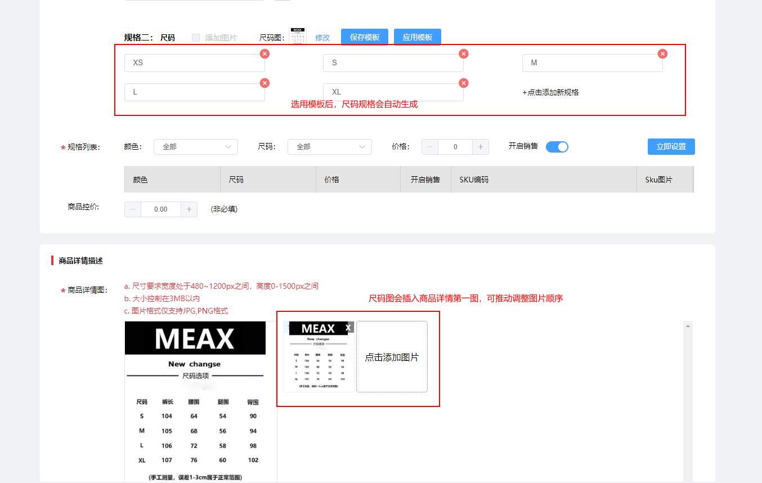
Task: Click the 开启销售 column header
Action: [x=426, y=180]
